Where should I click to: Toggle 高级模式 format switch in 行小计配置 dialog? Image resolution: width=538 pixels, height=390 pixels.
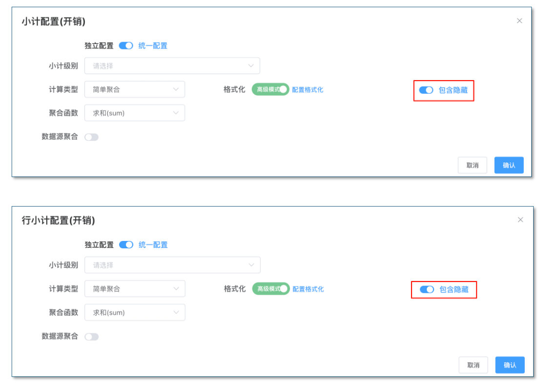(x=271, y=289)
